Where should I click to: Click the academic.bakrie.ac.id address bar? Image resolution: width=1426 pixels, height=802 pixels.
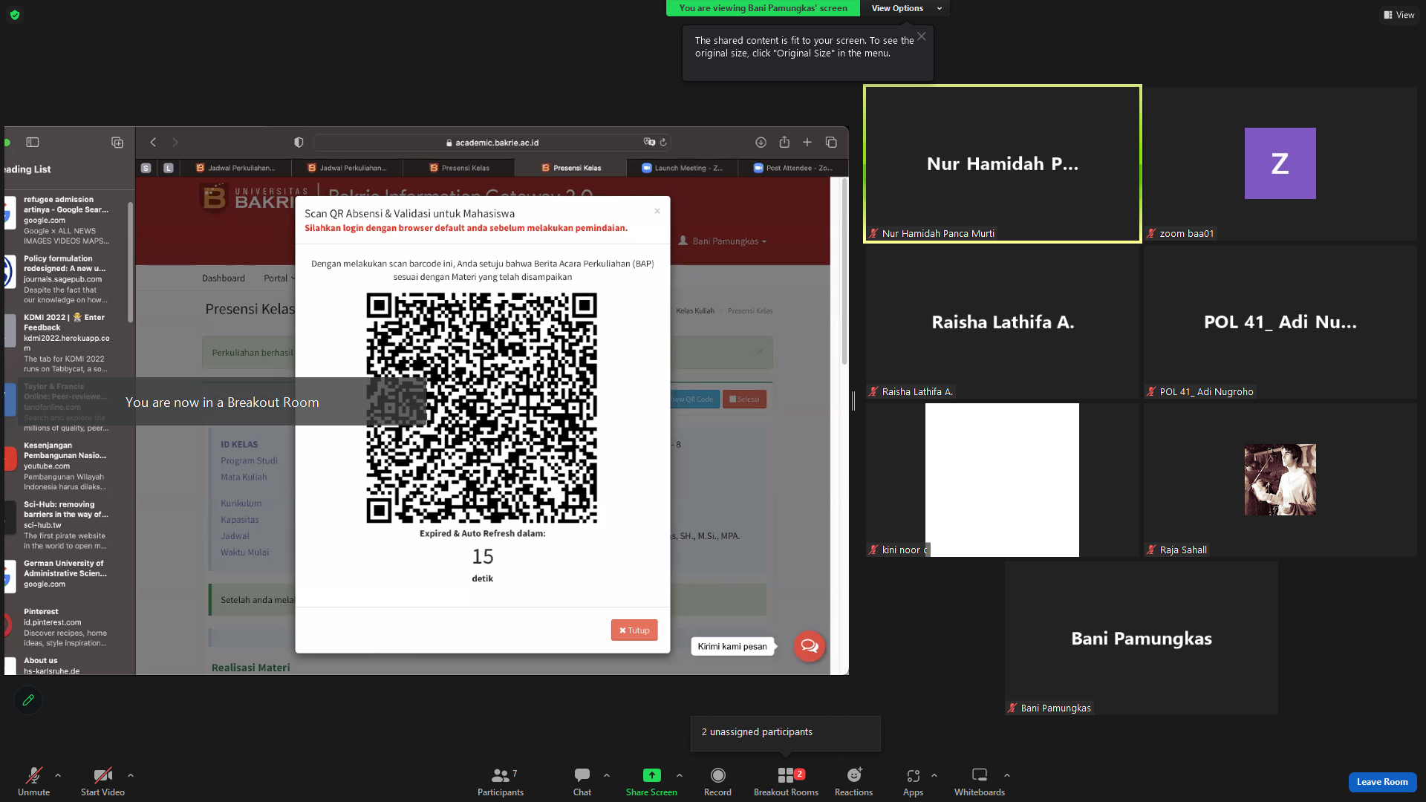(492, 143)
